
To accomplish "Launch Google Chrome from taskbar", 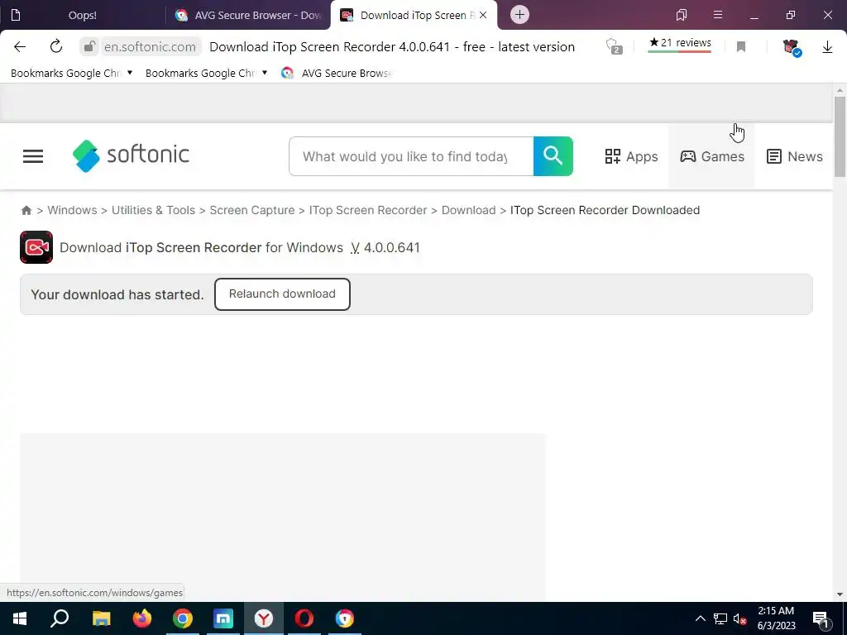I will click(183, 618).
